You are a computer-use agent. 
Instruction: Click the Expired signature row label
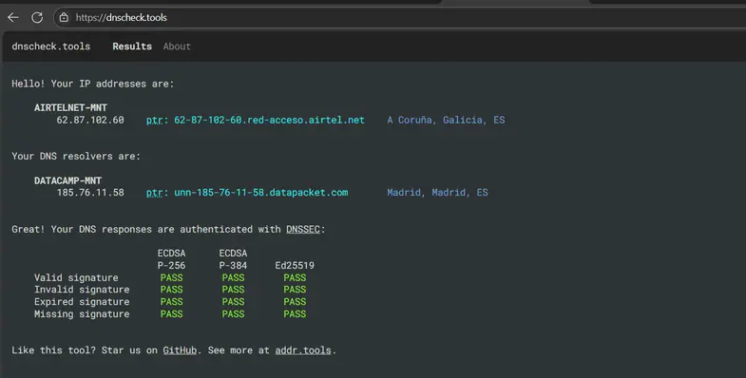tap(82, 302)
